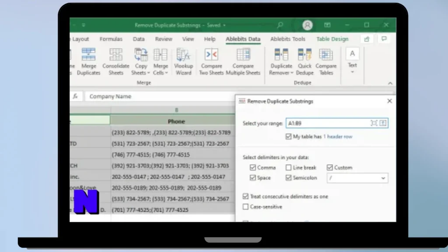Select cell with (533) 734-2567 numbers
Viewport: 448px width, 252px height.
point(172,199)
